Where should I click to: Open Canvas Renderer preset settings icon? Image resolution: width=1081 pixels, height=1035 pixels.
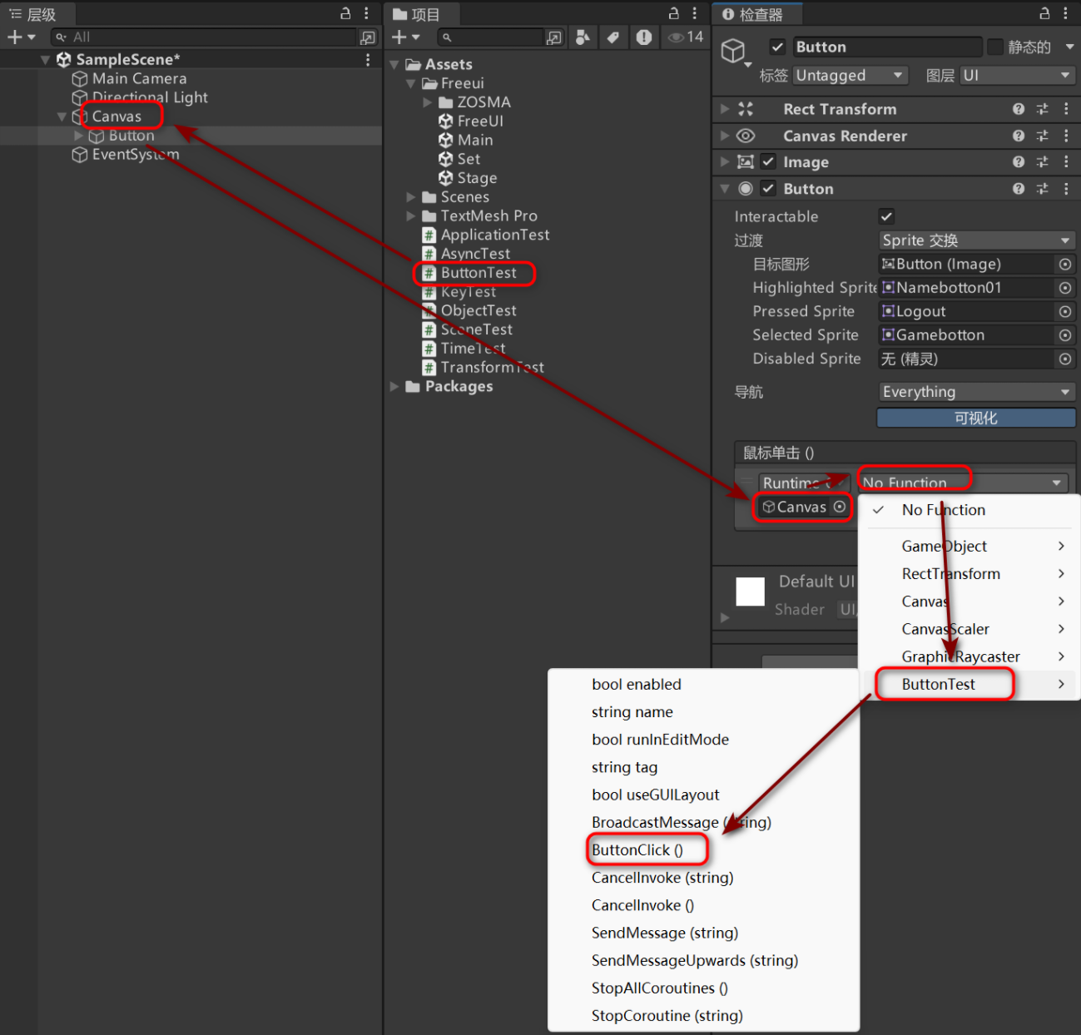(x=1042, y=136)
